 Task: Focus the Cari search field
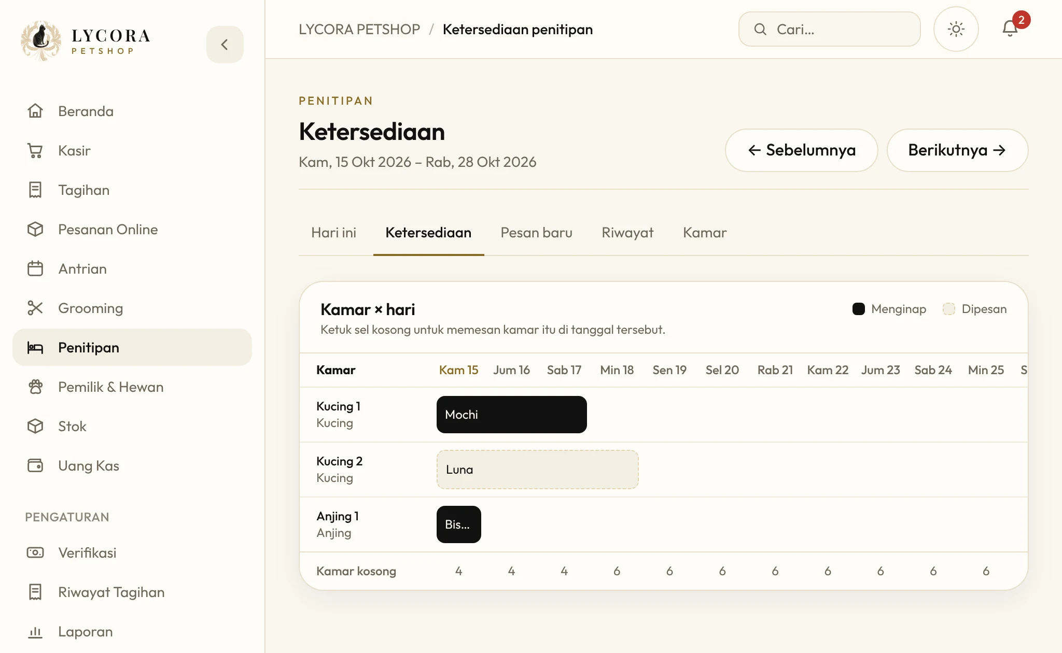829,29
